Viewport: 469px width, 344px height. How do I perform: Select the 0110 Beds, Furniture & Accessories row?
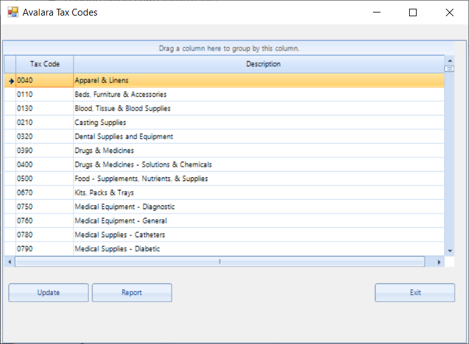225,95
